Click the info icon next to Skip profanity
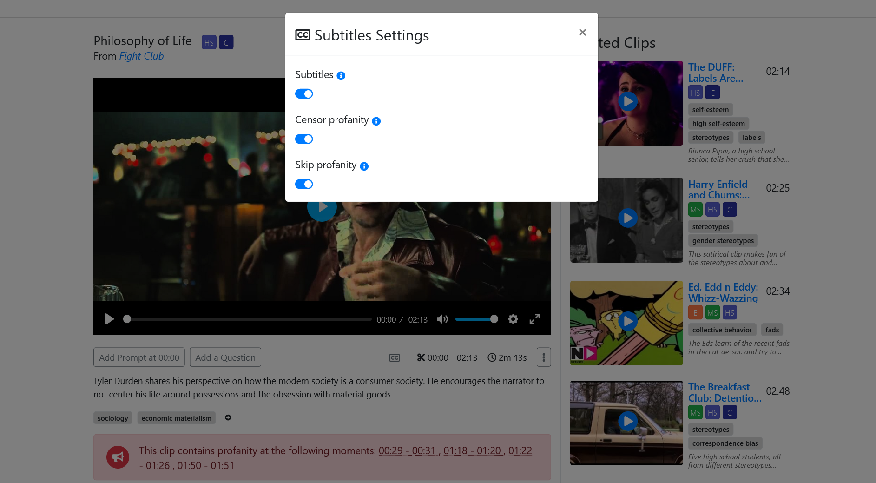Viewport: 876px width, 483px height. (364, 166)
